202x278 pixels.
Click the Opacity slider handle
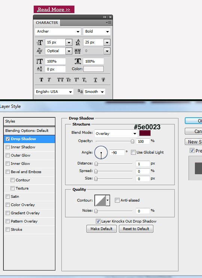click(132, 141)
